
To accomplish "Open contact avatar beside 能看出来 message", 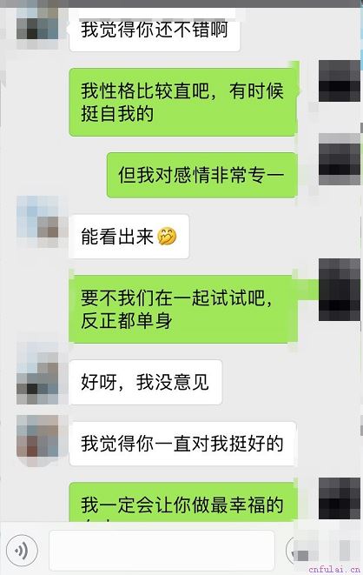I will pyautogui.click(x=37, y=222).
